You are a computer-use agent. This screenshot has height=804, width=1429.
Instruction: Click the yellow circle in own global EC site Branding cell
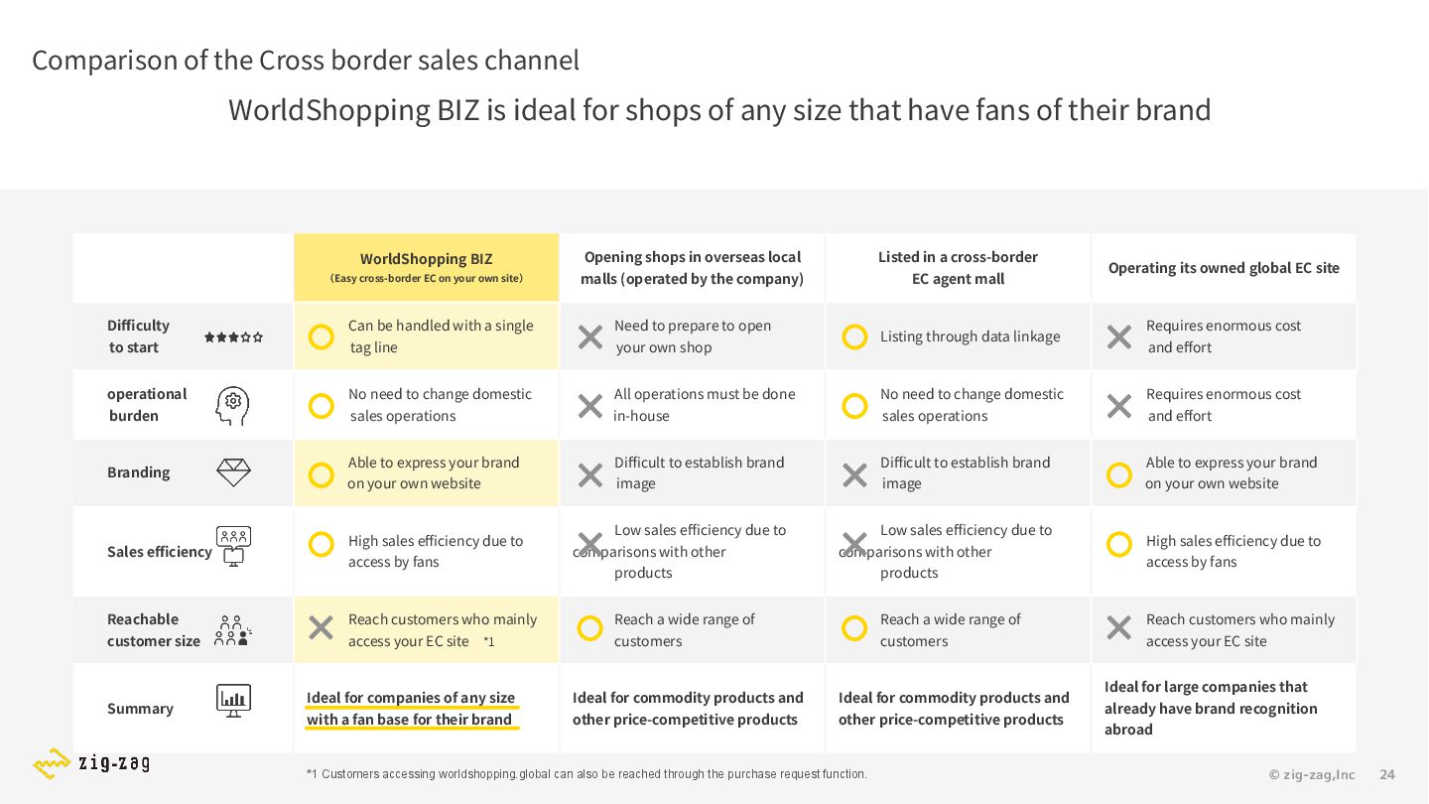[x=1118, y=474]
